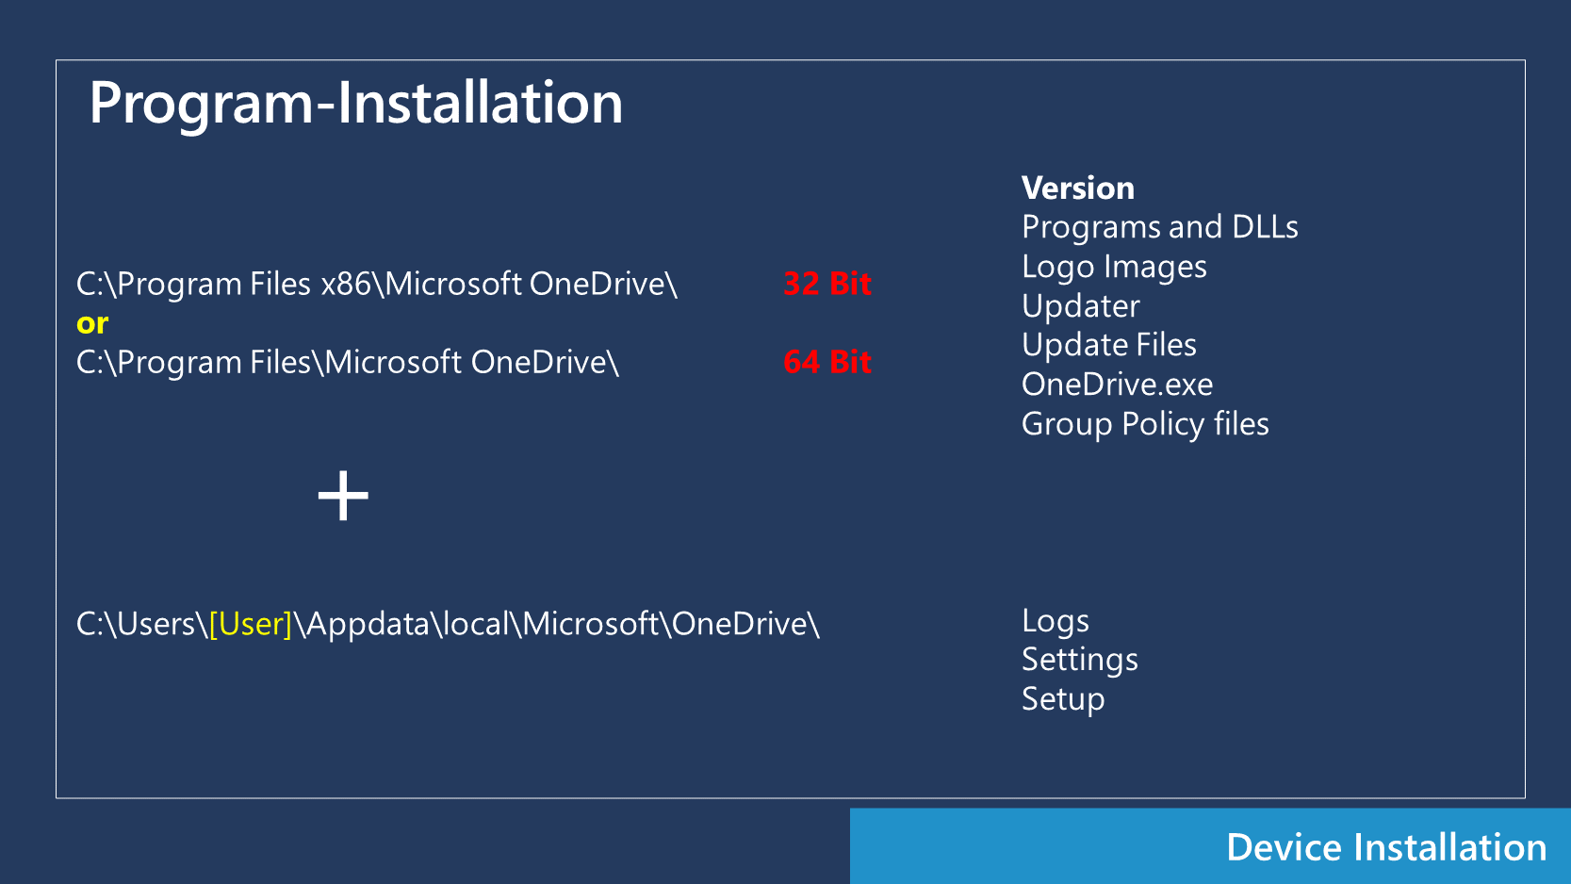
Task: Click the Logs entry
Action: pos(1055,621)
